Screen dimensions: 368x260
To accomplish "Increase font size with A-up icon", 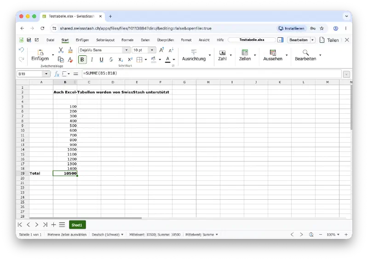I will click(x=162, y=50).
